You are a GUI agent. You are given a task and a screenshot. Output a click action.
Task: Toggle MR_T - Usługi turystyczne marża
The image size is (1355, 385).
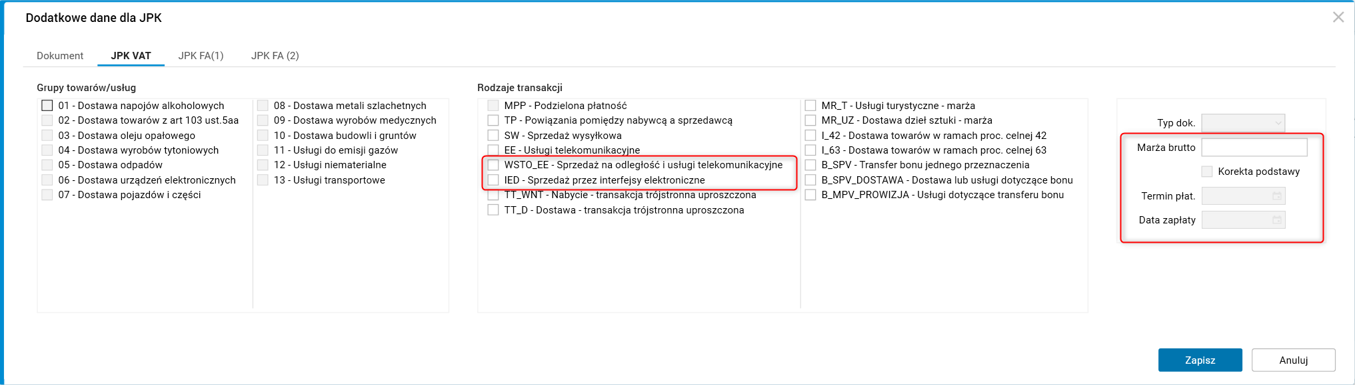810,106
